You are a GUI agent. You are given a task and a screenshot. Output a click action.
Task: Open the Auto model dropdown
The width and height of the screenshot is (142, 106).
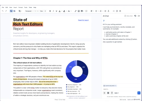(x=117, y=93)
